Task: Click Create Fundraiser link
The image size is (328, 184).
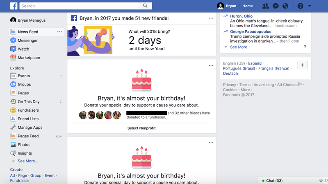Action: pyautogui.click(x=19, y=180)
